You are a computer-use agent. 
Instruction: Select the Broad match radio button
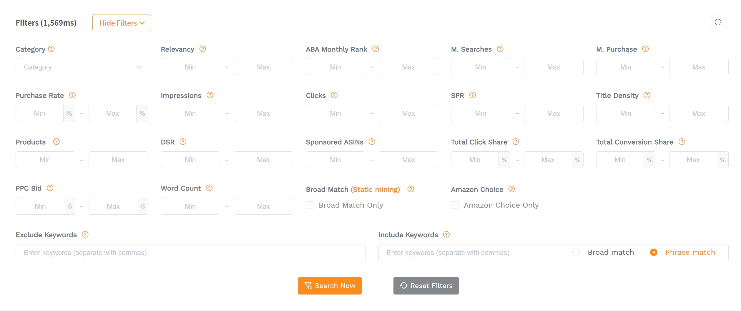pos(576,252)
